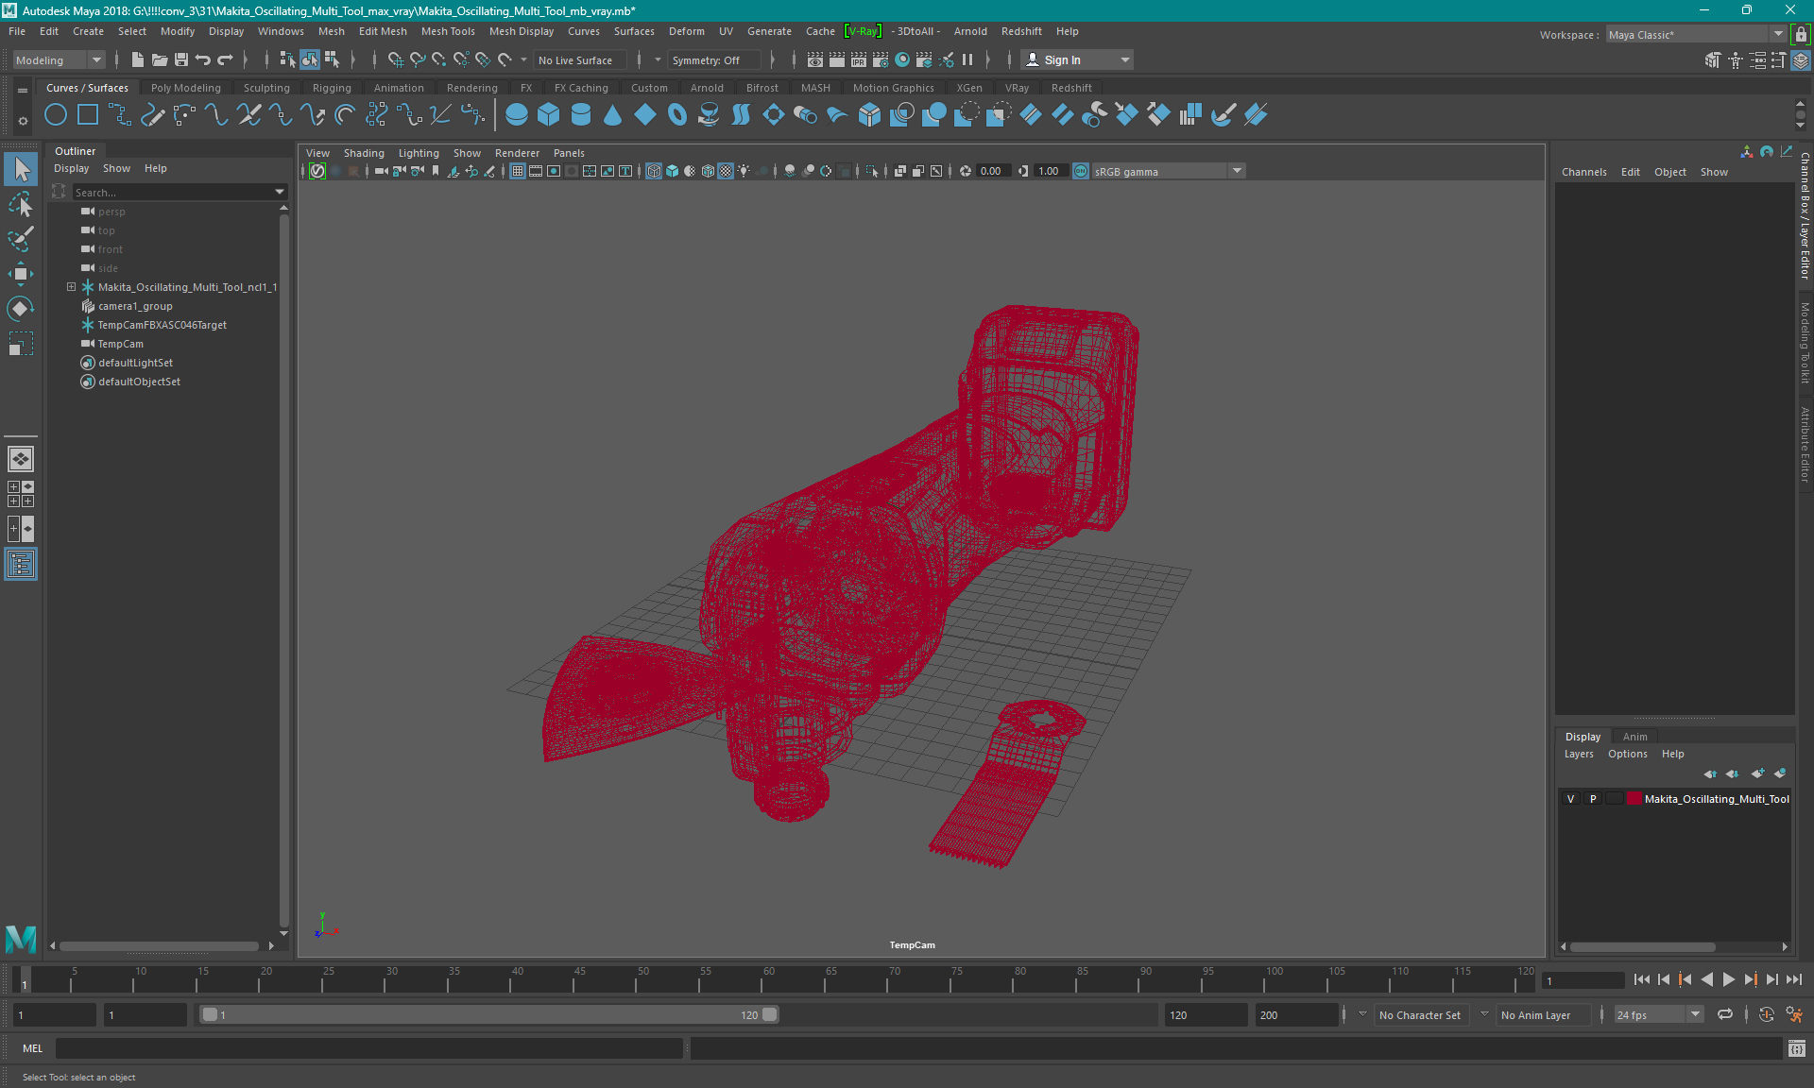The width and height of the screenshot is (1814, 1088).
Task: Switch to the Poly Modeling shelf tab
Action: click(185, 88)
